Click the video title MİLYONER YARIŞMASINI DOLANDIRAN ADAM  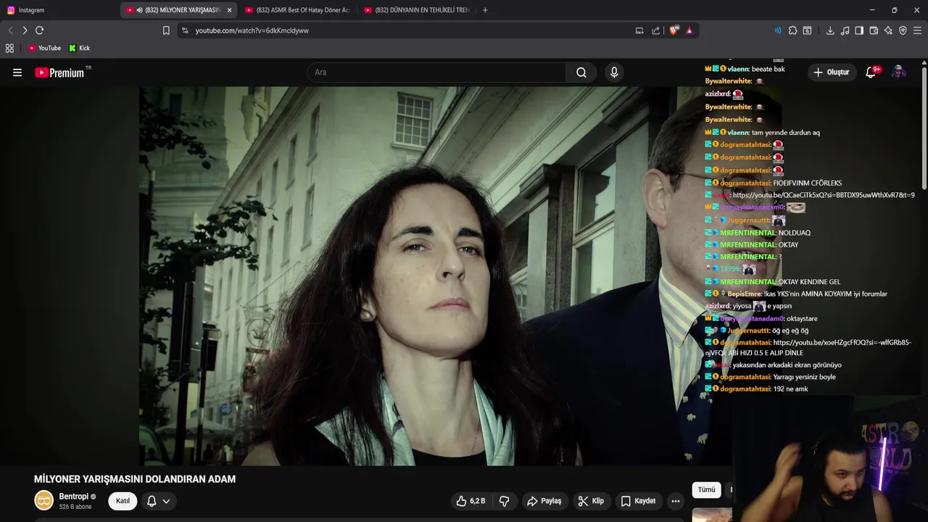[x=135, y=479]
